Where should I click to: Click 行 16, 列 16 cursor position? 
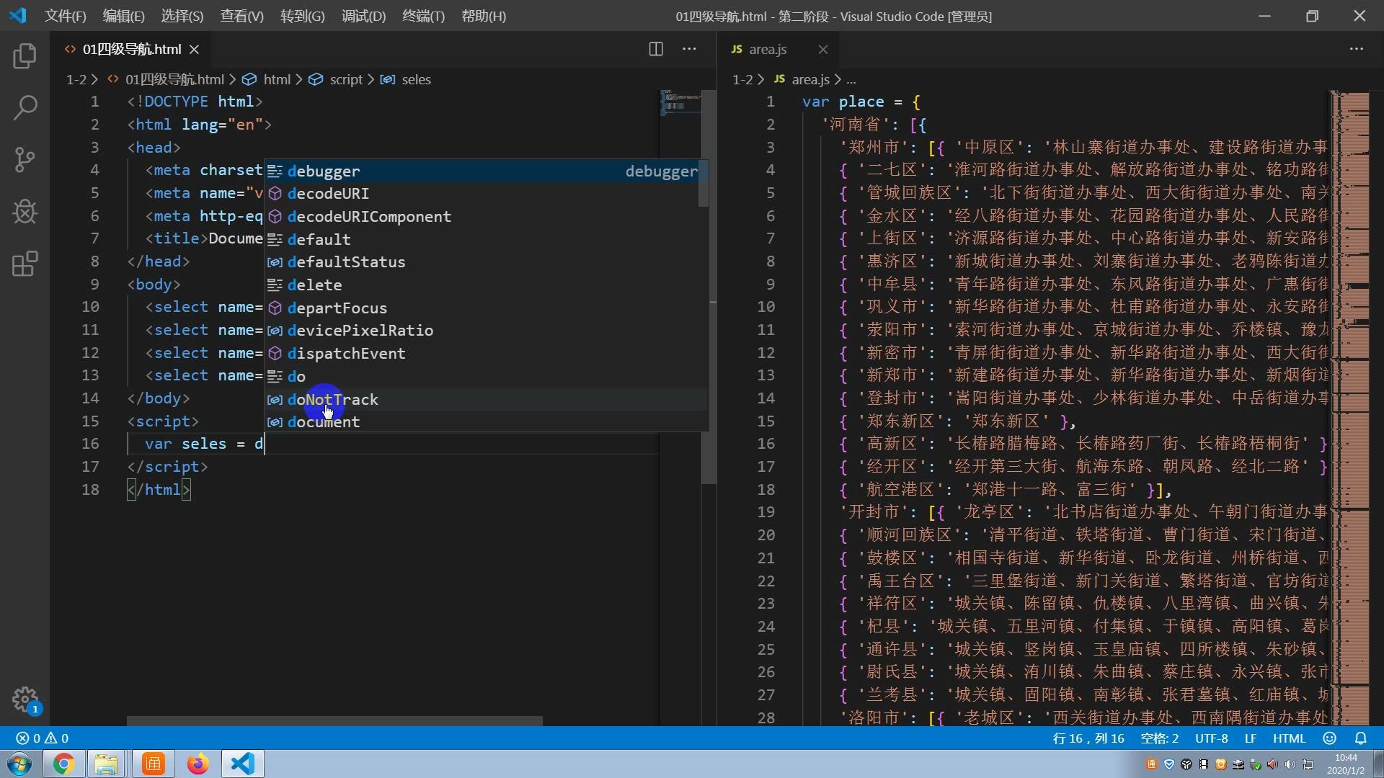click(1088, 738)
